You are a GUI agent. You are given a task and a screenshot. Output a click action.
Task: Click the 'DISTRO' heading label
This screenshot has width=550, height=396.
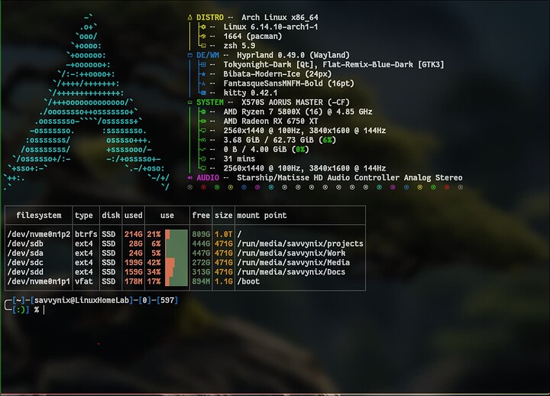[210, 18]
